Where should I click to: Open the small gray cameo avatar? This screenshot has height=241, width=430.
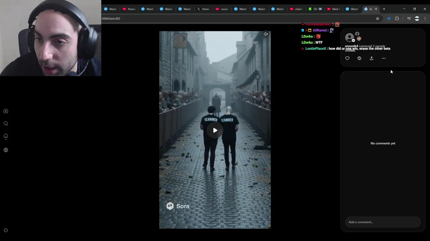point(357,34)
